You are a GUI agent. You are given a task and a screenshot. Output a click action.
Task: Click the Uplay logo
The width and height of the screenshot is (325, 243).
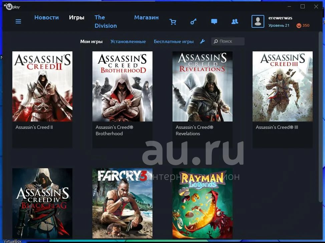pyautogui.click(x=13, y=7)
